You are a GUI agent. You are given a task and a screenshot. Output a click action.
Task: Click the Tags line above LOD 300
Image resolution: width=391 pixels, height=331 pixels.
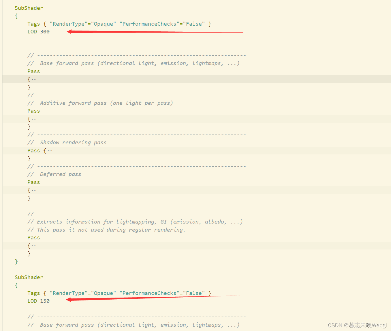119,24
